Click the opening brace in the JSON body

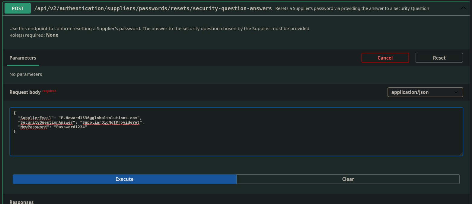click(14, 113)
